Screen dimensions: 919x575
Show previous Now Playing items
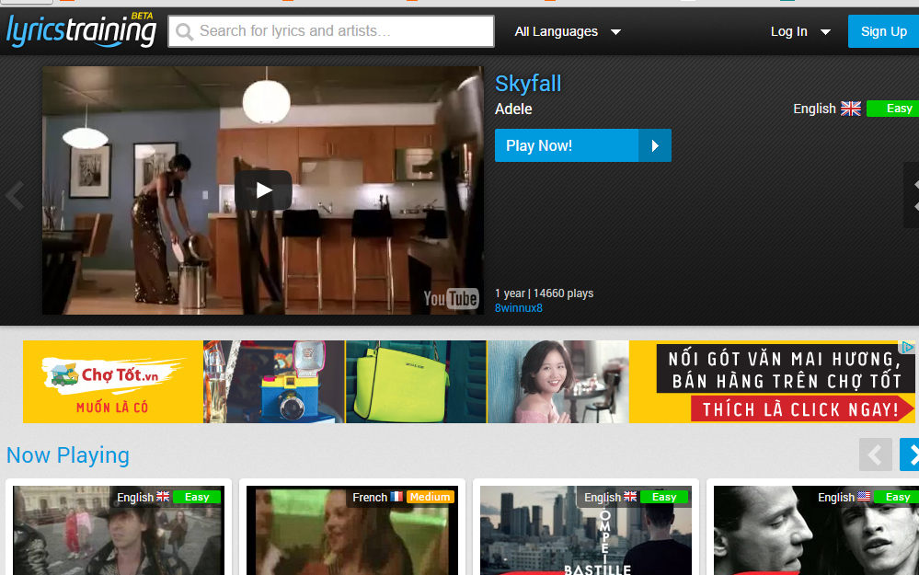coord(876,454)
